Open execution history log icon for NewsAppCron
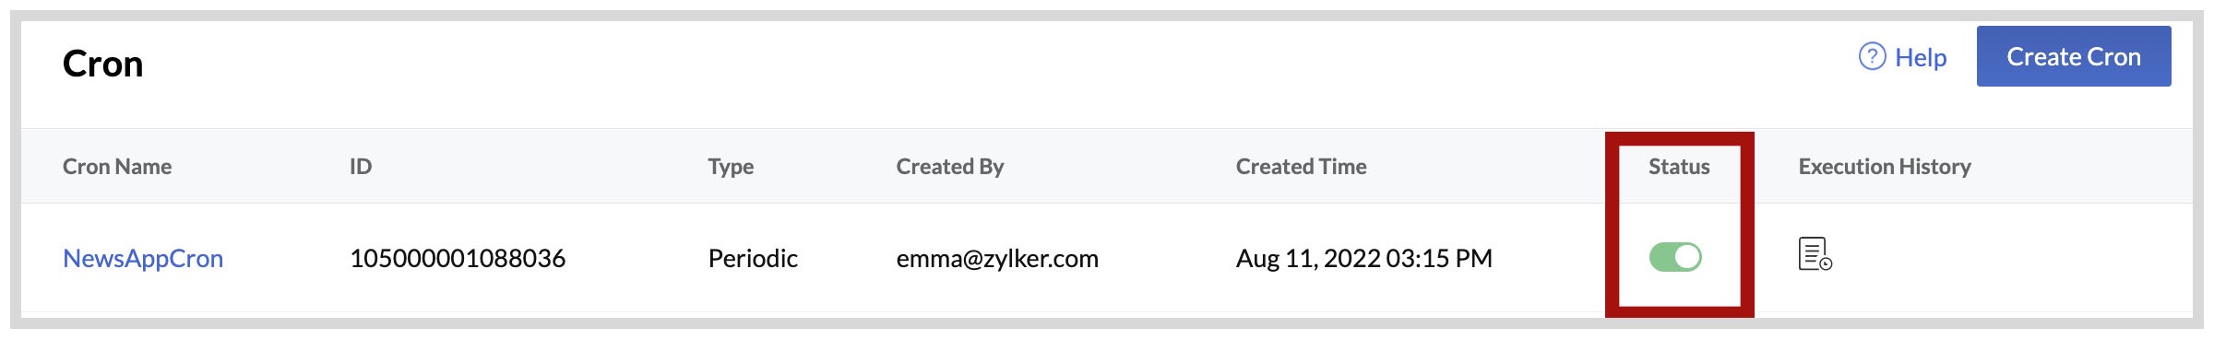2214x339 pixels. [1815, 254]
